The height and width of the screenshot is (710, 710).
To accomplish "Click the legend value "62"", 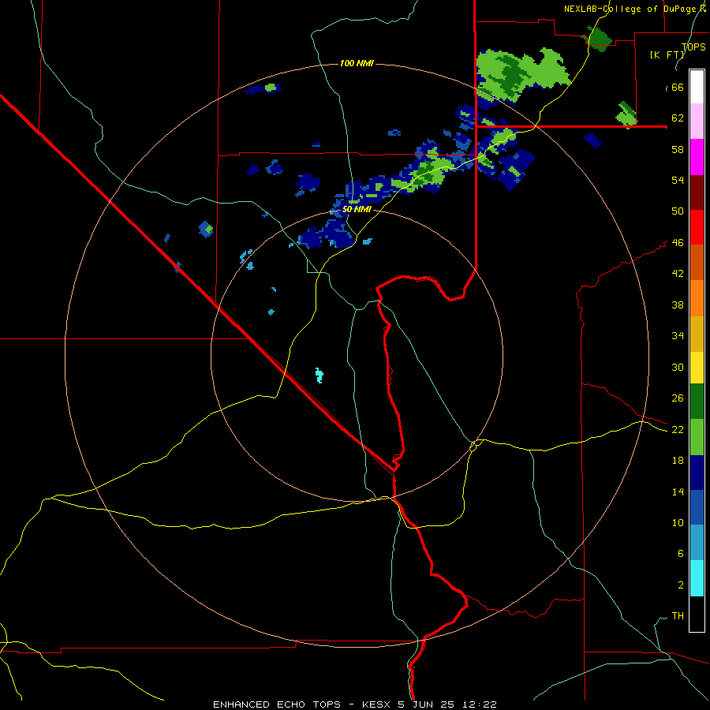I will [678, 118].
